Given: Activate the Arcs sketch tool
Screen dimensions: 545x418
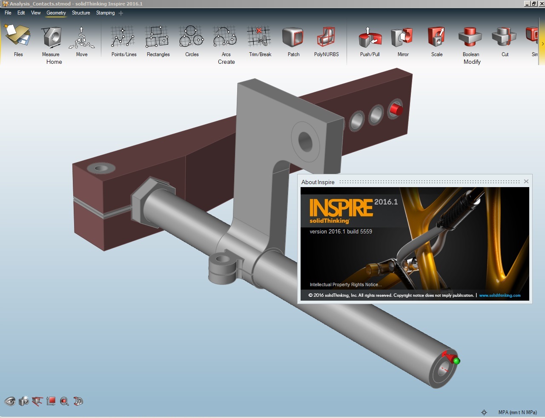Looking at the screenshot, I should 225,37.
